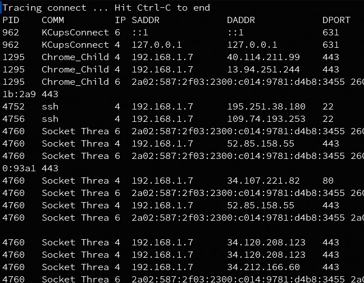This screenshot has height=283, width=364.
Task: Click the SADDR column header
Action: point(145,20)
